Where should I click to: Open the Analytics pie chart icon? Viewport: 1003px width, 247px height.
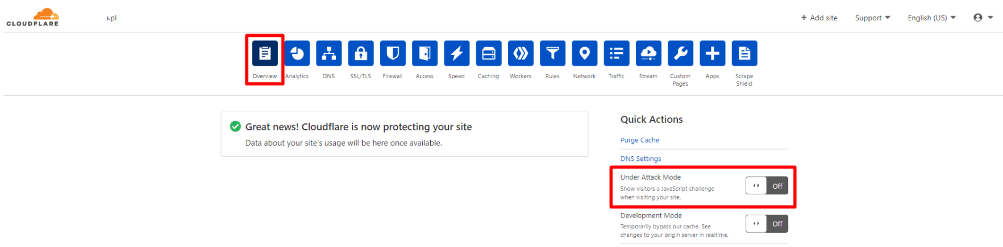point(297,53)
